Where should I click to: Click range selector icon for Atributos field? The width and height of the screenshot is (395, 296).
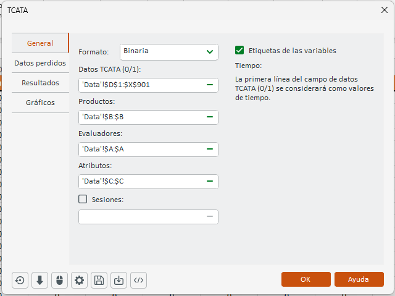point(210,181)
